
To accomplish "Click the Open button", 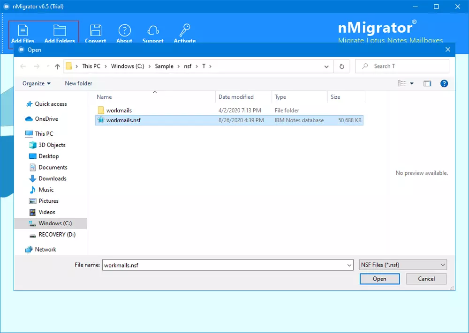I will [x=379, y=279].
